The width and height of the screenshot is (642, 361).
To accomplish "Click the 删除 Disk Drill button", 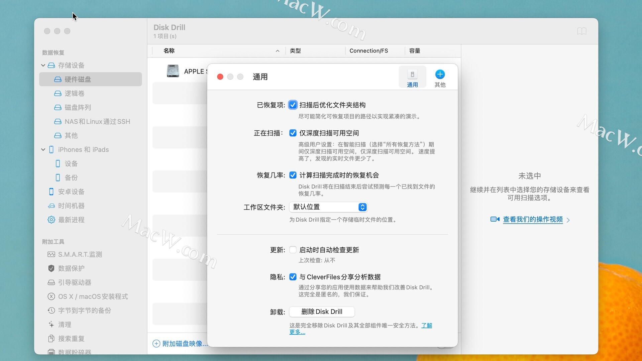I will (x=322, y=312).
